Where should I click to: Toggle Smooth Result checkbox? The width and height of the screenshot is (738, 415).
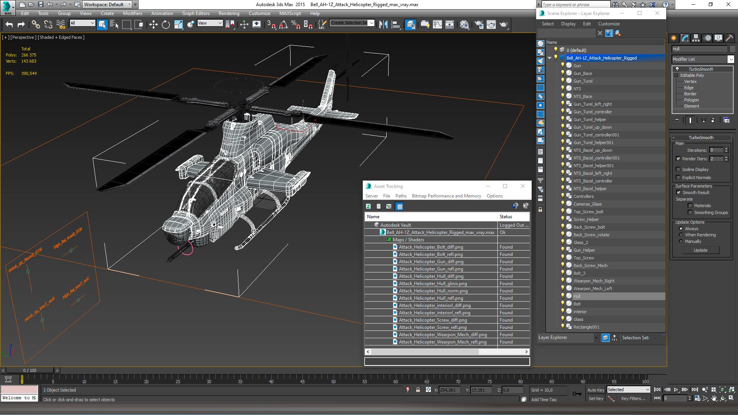click(678, 193)
